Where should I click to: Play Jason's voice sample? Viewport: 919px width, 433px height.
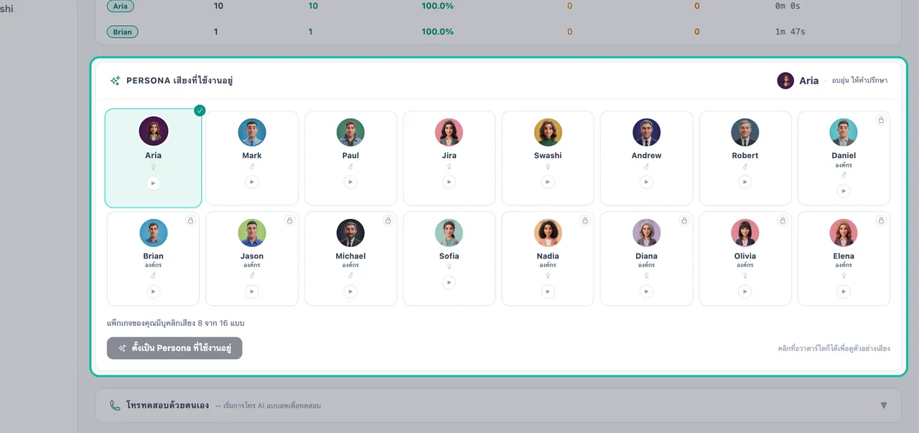point(252,292)
